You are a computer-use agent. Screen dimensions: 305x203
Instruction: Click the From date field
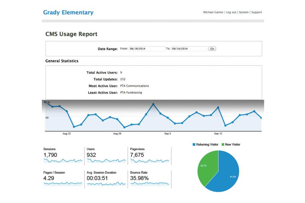pos(146,49)
